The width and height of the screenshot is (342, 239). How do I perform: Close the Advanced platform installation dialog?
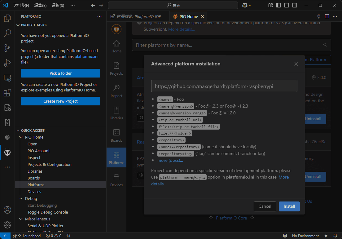tap(296, 64)
